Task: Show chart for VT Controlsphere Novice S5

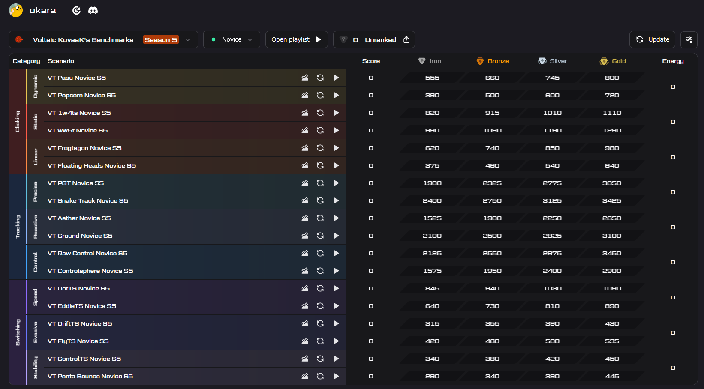Action: click(x=305, y=271)
